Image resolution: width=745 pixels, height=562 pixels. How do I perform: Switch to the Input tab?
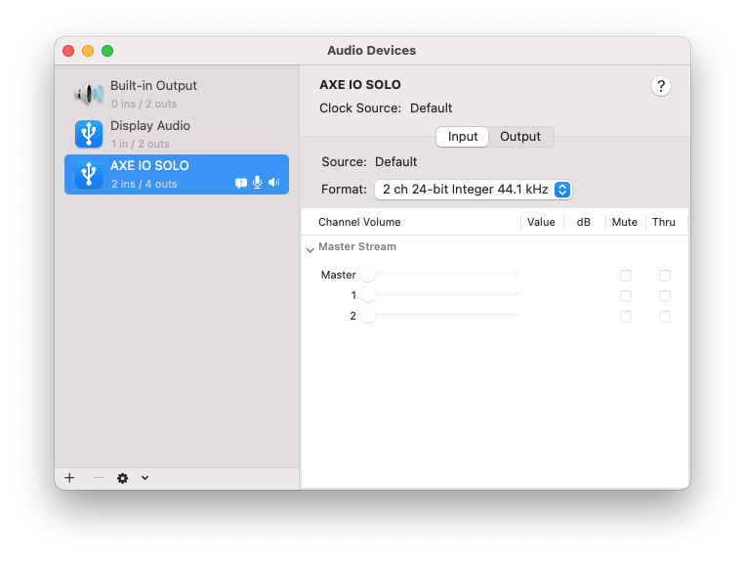tap(462, 137)
